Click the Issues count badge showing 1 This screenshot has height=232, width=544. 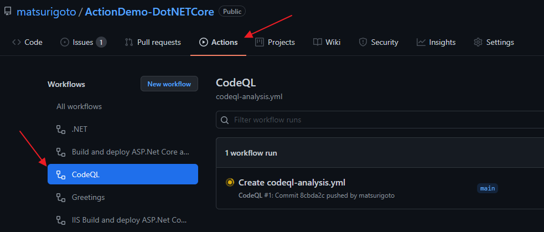click(101, 43)
